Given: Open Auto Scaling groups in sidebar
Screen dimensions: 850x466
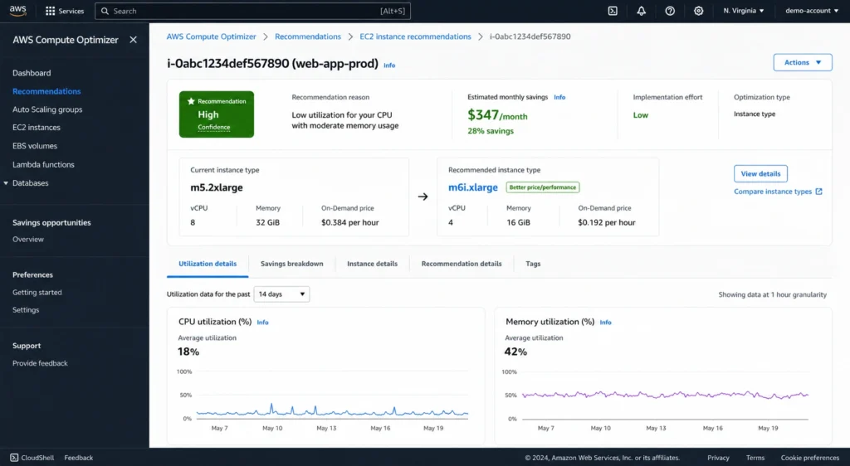Looking at the screenshot, I should tap(47, 109).
